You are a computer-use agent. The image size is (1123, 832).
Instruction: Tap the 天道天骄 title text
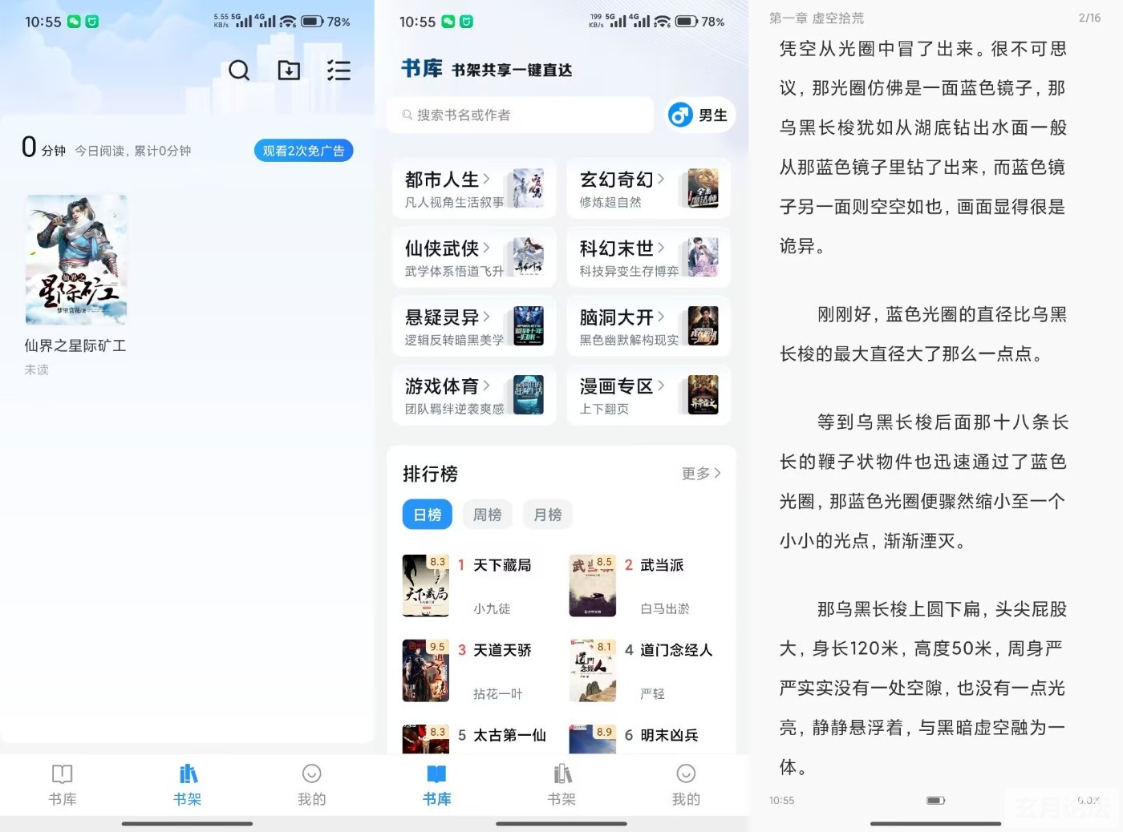502,651
